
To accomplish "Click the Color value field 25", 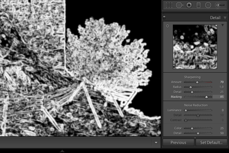I will coord(222,128).
